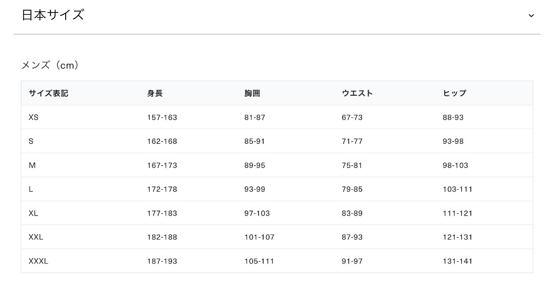Select the ウエスト column header
The height and width of the screenshot is (290, 555).
click(357, 93)
